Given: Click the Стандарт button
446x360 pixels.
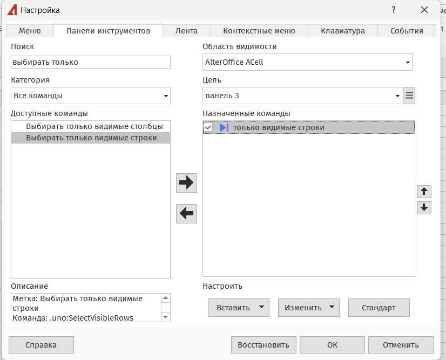Looking at the screenshot, I should (x=379, y=308).
